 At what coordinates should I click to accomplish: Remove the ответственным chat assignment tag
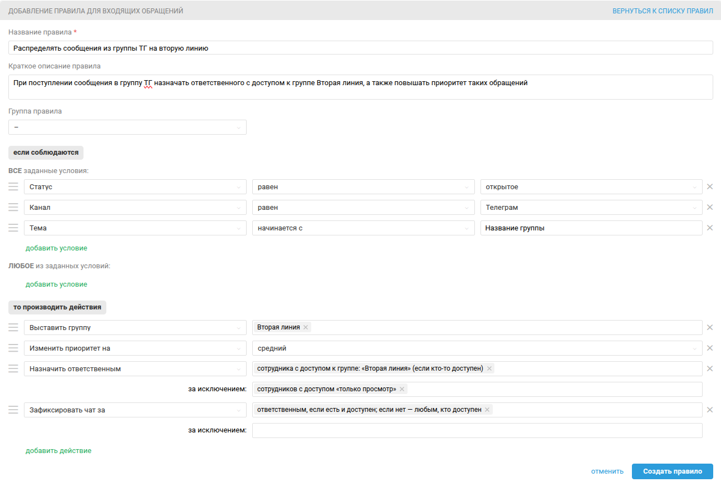(487, 410)
